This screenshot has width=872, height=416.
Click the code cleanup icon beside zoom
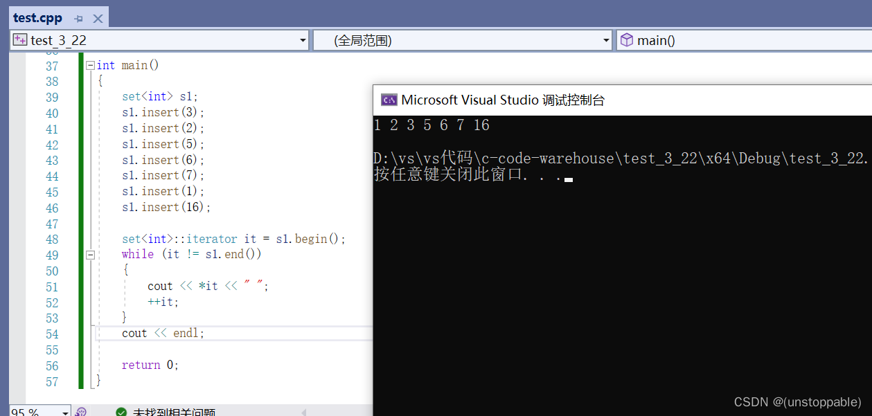tap(81, 412)
